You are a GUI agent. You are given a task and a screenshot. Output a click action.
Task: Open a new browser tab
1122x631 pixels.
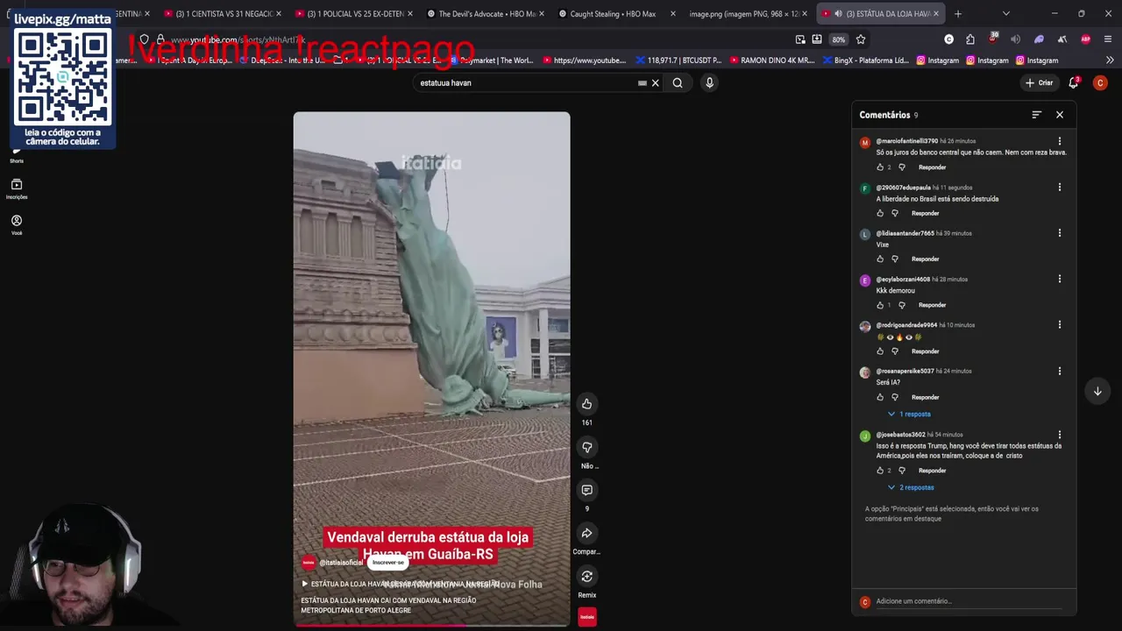click(x=957, y=14)
